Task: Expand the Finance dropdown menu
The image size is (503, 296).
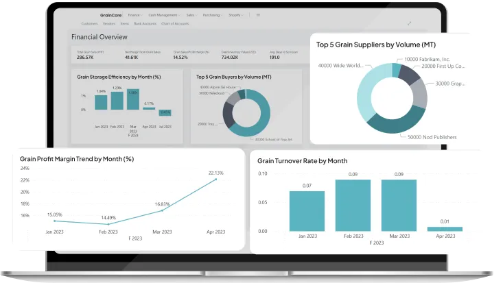Action: tap(134, 14)
